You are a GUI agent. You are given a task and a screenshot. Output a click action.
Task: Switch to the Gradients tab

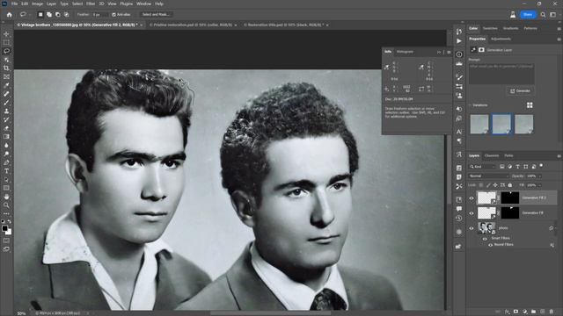point(510,28)
